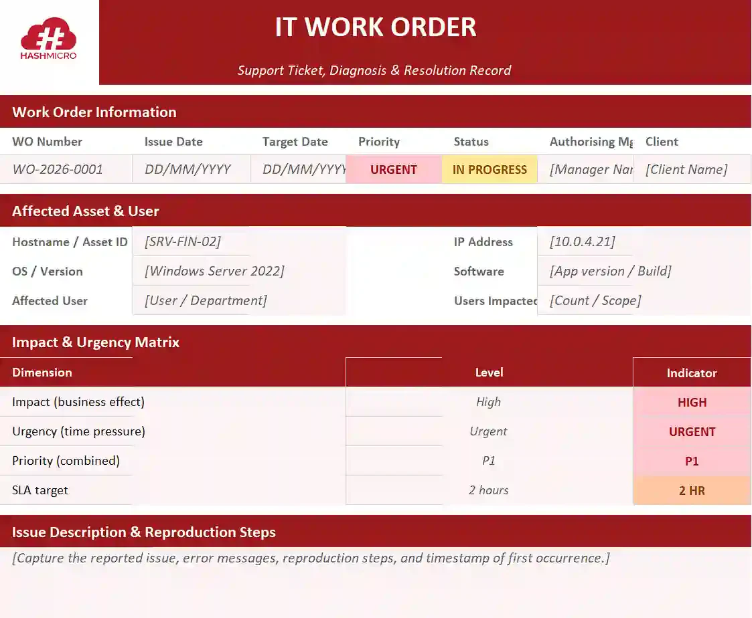Select the [App version / Build] cell
The height and width of the screenshot is (618, 752).
click(644, 271)
